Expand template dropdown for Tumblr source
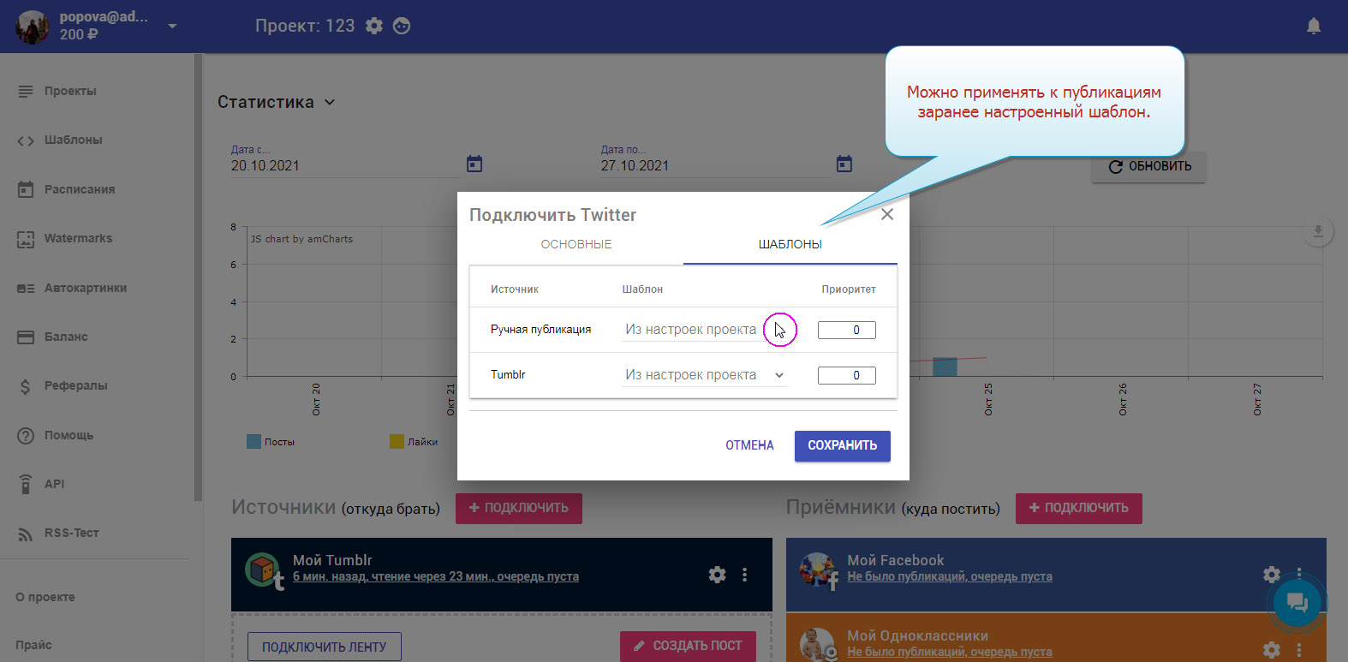This screenshot has width=1348, height=662. [778, 375]
